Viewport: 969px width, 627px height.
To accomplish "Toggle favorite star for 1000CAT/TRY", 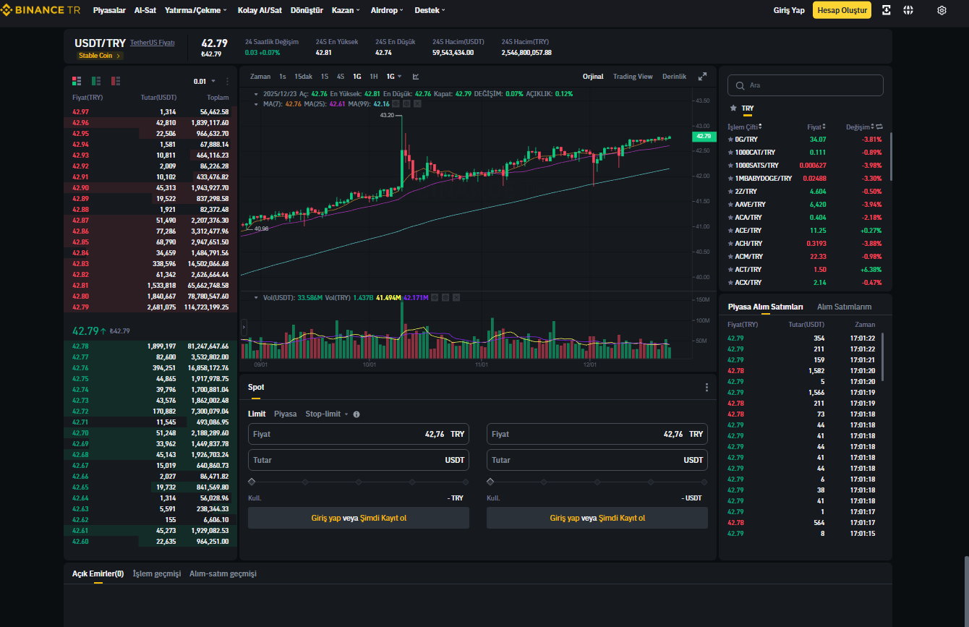I will 730,153.
